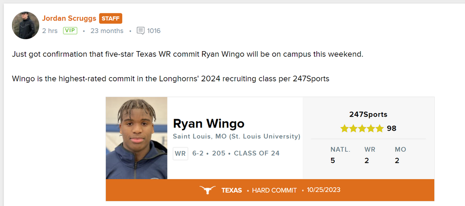Click the green VIP badge
The width and height of the screenshot is (465, 206).
pos(70,31)
